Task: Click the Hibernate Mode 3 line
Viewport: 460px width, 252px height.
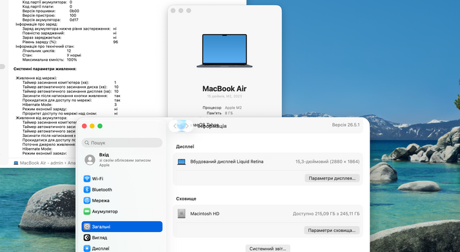Action: pos(70,105)
